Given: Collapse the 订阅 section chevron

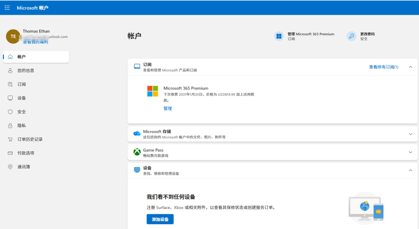Looking at the screenshot, I should (x=410, y=67).
